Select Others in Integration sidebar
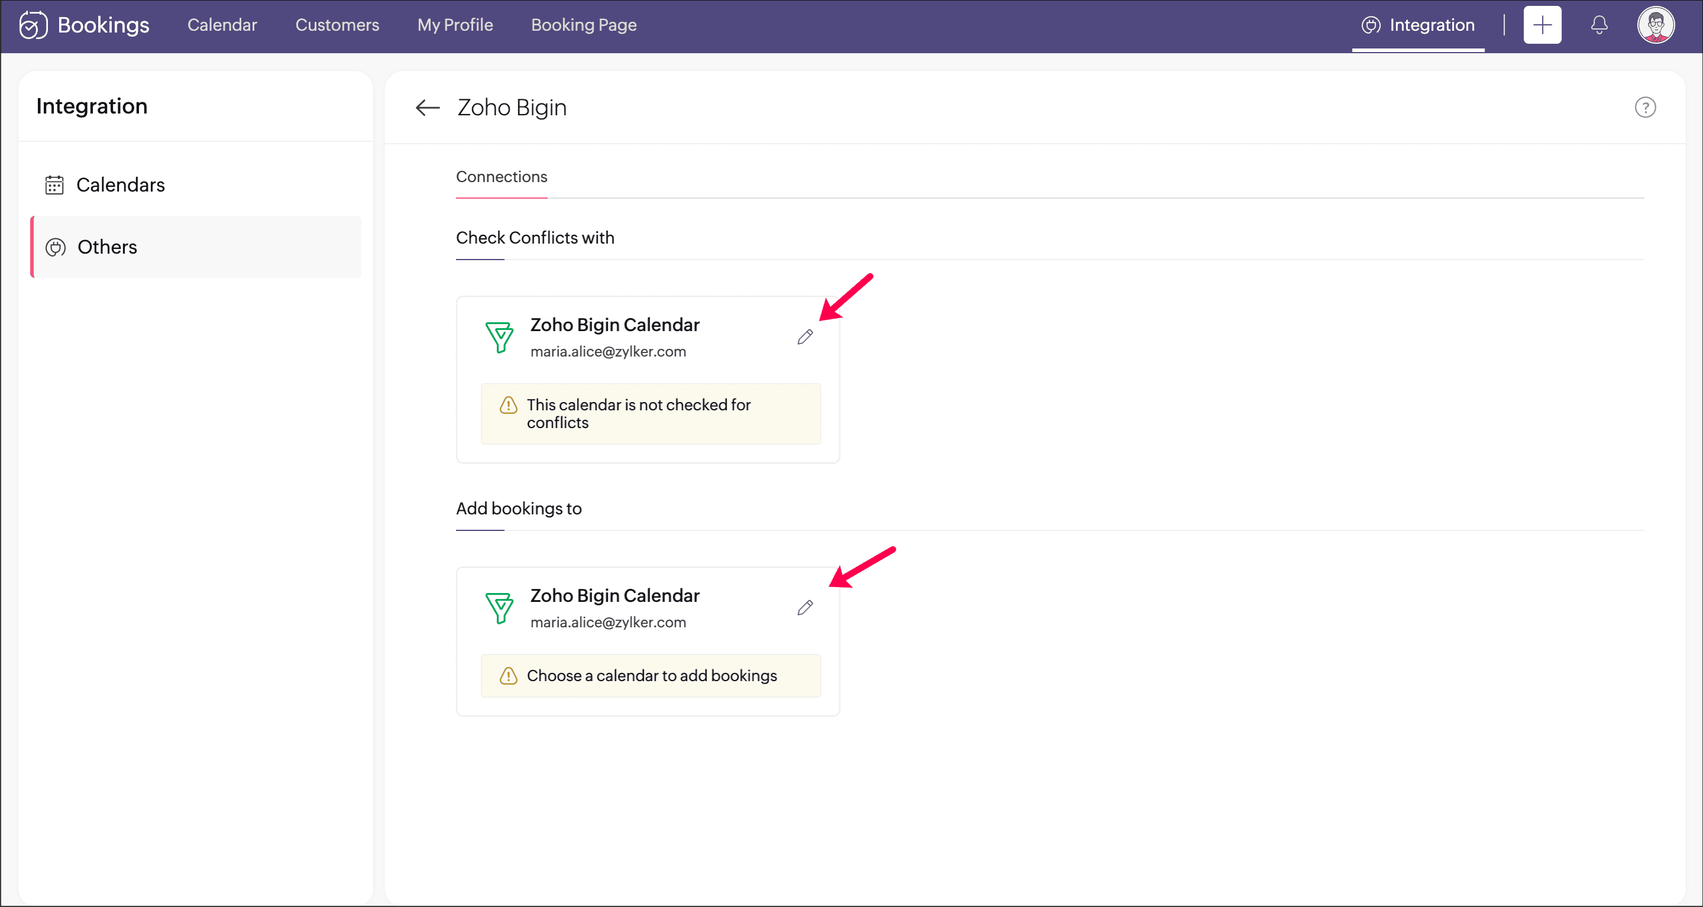Image resolution: width=1703 pixels, height=907 pixels. point(107,247)
